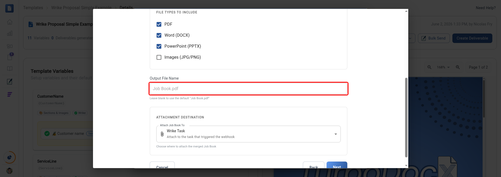
Task: Uncheck the Word (DOCX) checkbox
Action: (x=159, y=35)
